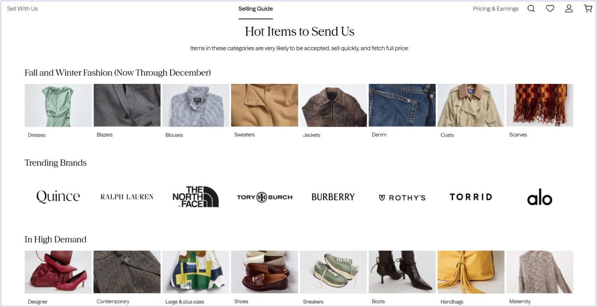Open the account profile icon

click(x=569, y=8)
